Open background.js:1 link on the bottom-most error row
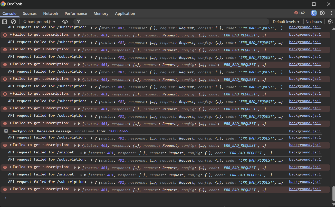The width and height of the screenshot is (335, 207). pyautogui.click(x=305, y=189)
